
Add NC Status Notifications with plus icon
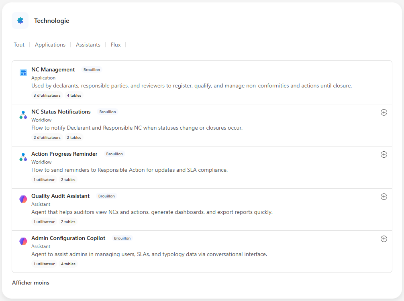[x=384, y=112]
